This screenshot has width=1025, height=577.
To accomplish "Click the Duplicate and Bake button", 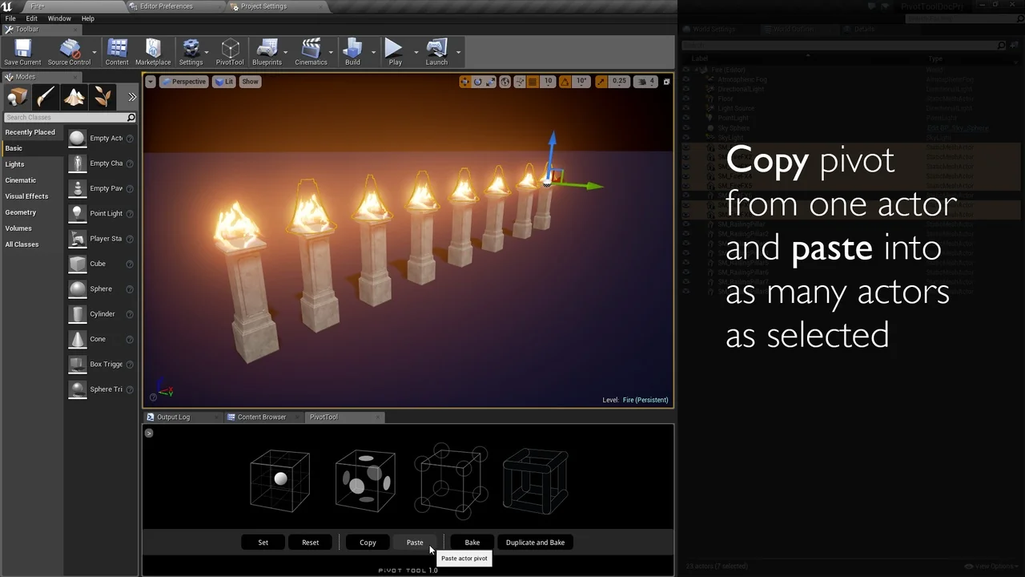I will pos(535,543).
